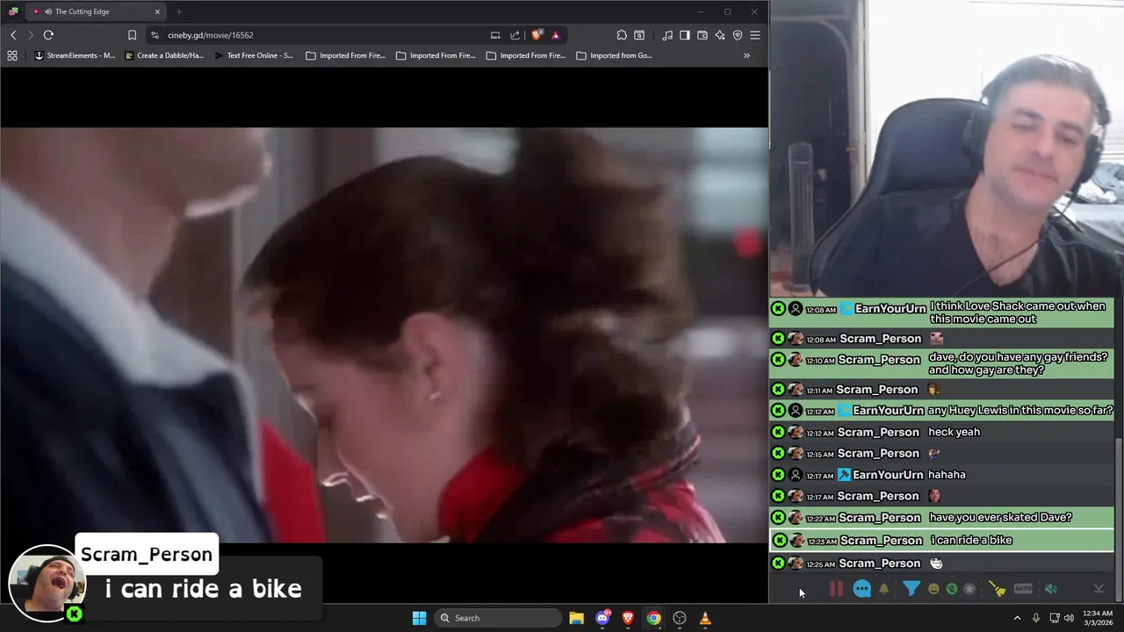Open Discord from the taskbar

pyautogui.click(x=602, y=618)
